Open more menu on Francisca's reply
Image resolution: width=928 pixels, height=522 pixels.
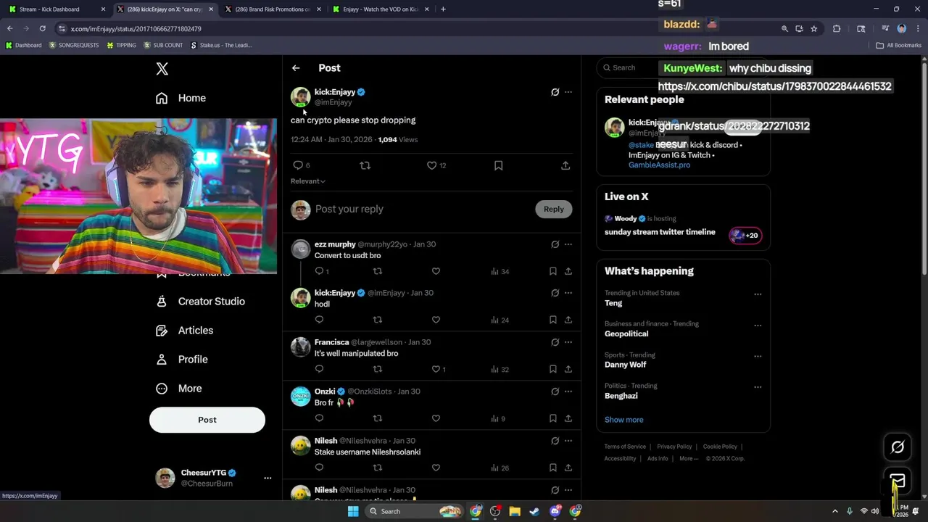point(568,342)
